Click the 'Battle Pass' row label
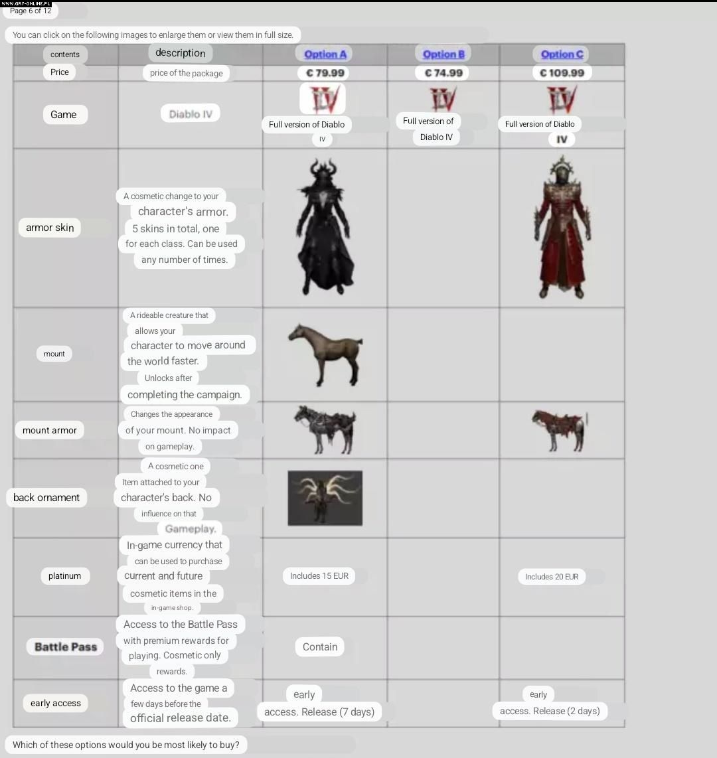The width and height of the screenshot is (717, 758). [x=66, y=646]
